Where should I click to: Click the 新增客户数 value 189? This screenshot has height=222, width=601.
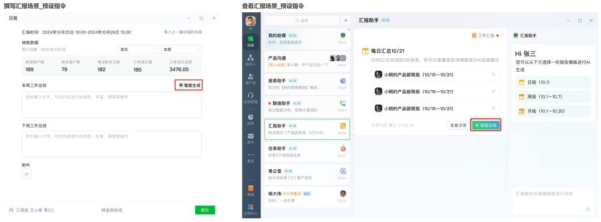tap(30, 70)
